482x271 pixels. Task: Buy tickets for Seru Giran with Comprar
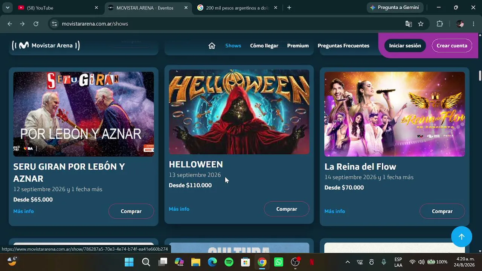(131, 211)
